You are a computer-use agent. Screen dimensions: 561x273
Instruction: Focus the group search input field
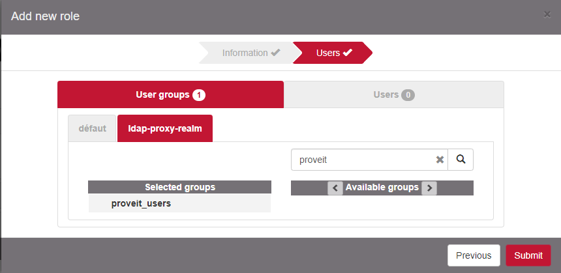(x=362, y=160)
